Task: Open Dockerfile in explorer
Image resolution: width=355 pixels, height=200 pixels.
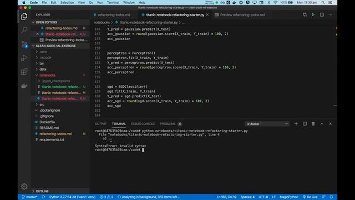Action: point(47,122)
